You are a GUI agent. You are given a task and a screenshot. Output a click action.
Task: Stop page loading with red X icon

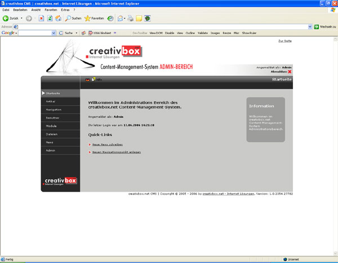click(x=41, y=19)
